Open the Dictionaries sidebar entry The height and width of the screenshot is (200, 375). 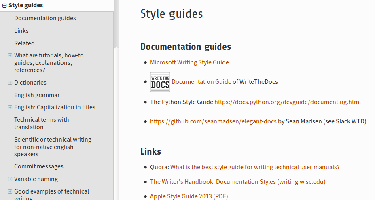(30, 83)
